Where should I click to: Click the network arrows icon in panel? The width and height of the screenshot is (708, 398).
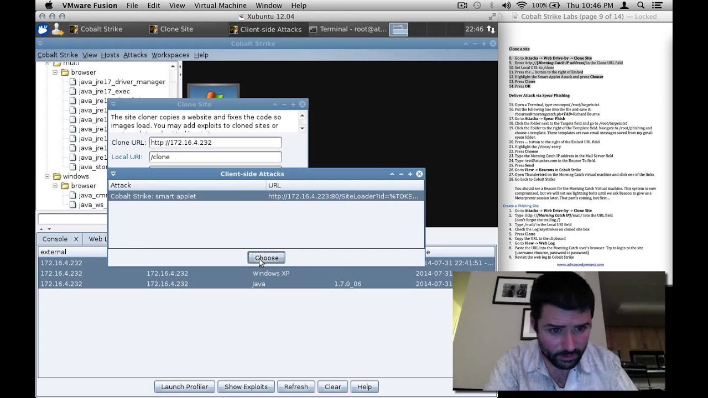tap(491, 29)
